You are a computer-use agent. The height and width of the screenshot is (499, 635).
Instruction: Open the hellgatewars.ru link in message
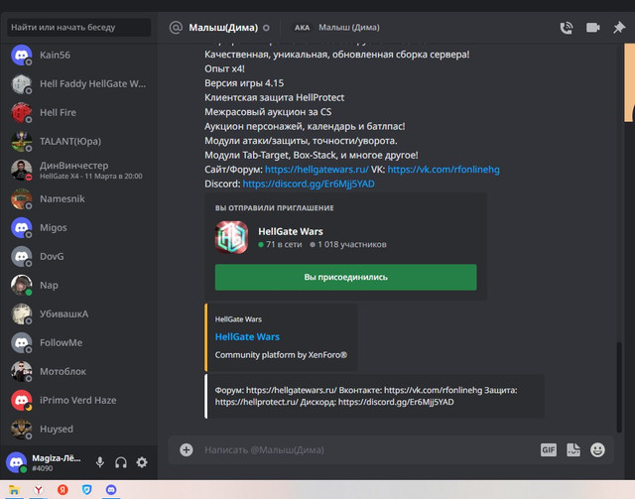317,170
